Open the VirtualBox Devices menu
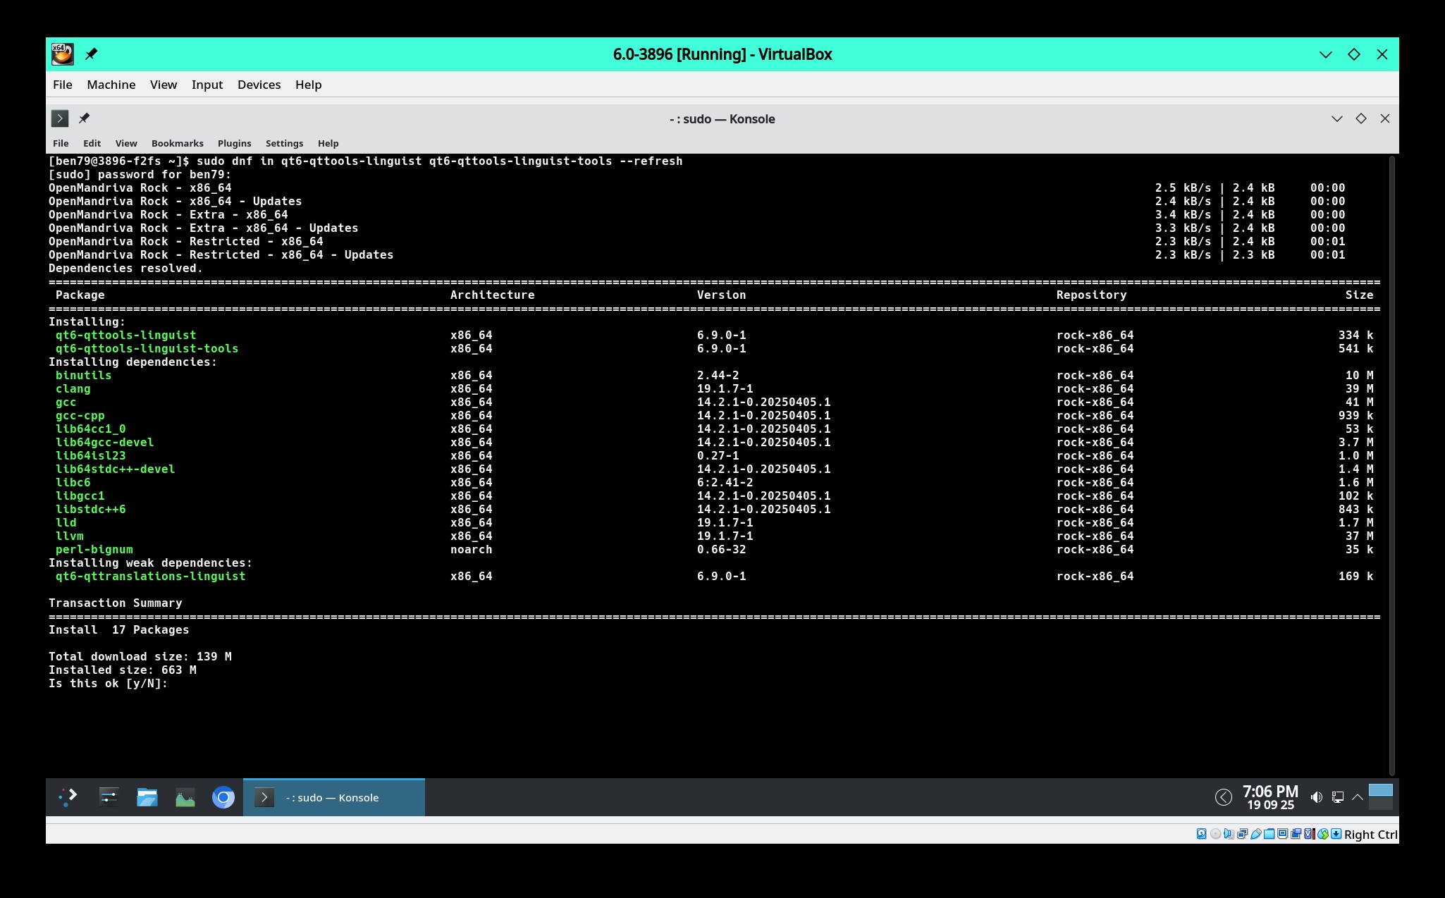This screenshot has width=1445, height=898. click(x=259, y=85)
